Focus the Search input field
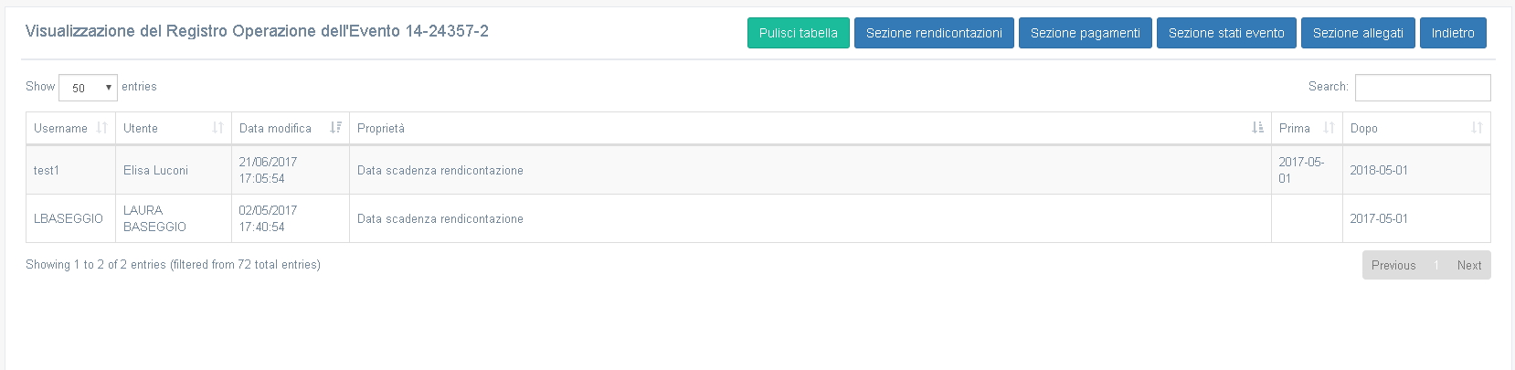This screenshot has height=370, width=1515. click(x=1423, y=88)
